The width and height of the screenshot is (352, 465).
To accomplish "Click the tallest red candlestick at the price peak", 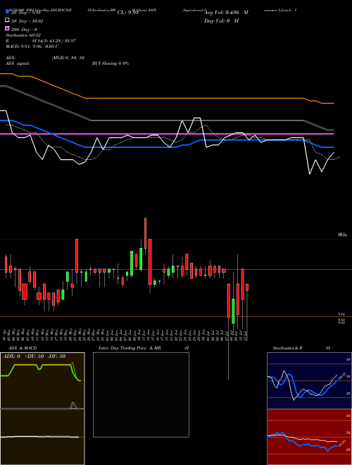I will click(145, 233).
